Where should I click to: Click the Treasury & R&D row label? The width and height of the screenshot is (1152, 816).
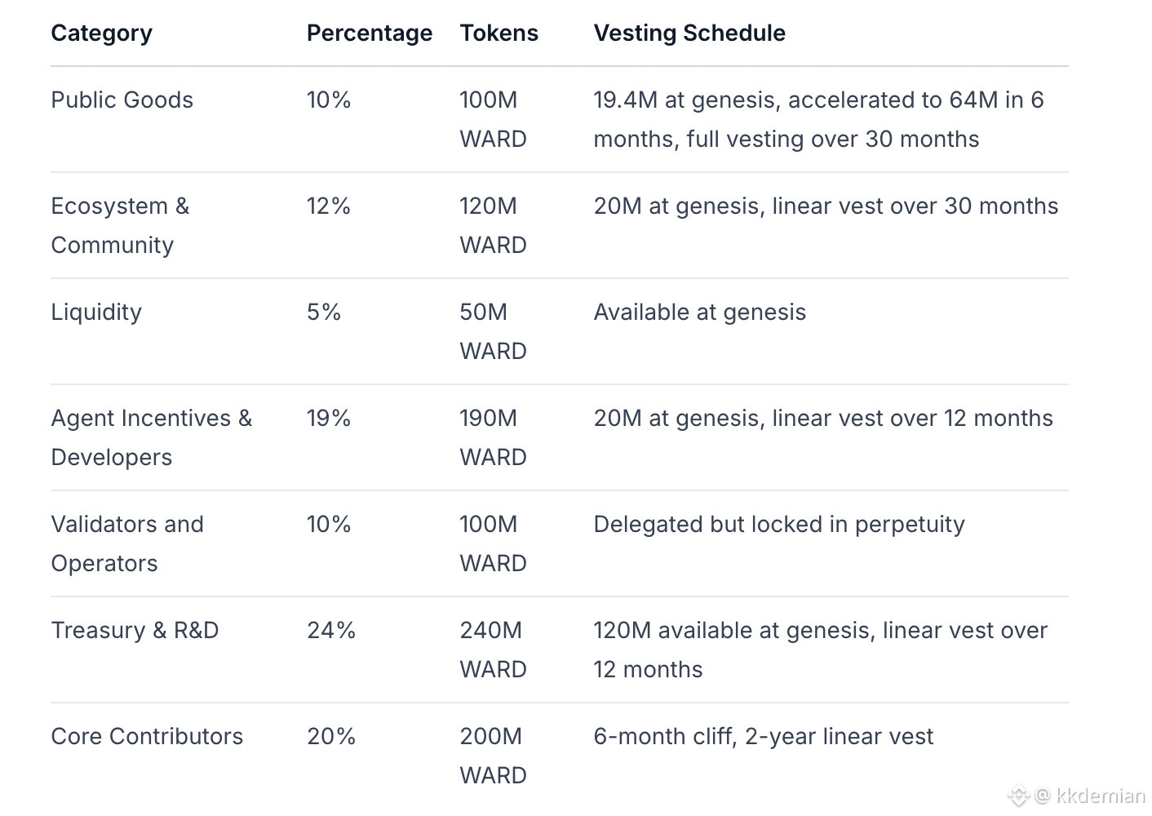pos(135,631)
